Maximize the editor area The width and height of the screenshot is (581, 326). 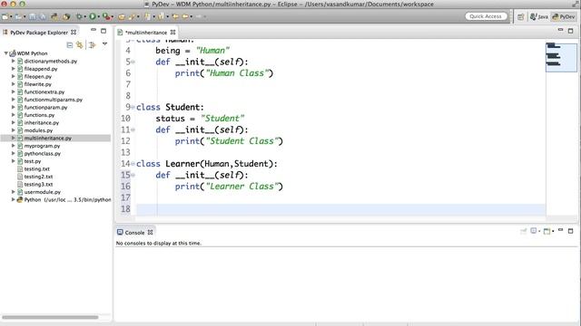tap(571, 31)
